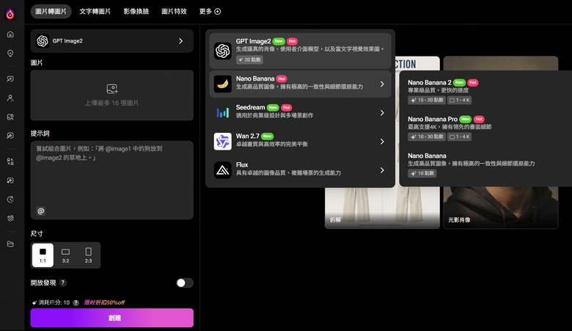Choose Nano Banana 2 model
This screenshot has height=331, width=572.
click(485, 91)
